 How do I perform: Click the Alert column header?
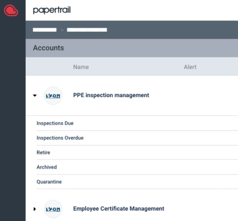pos(190,67)
